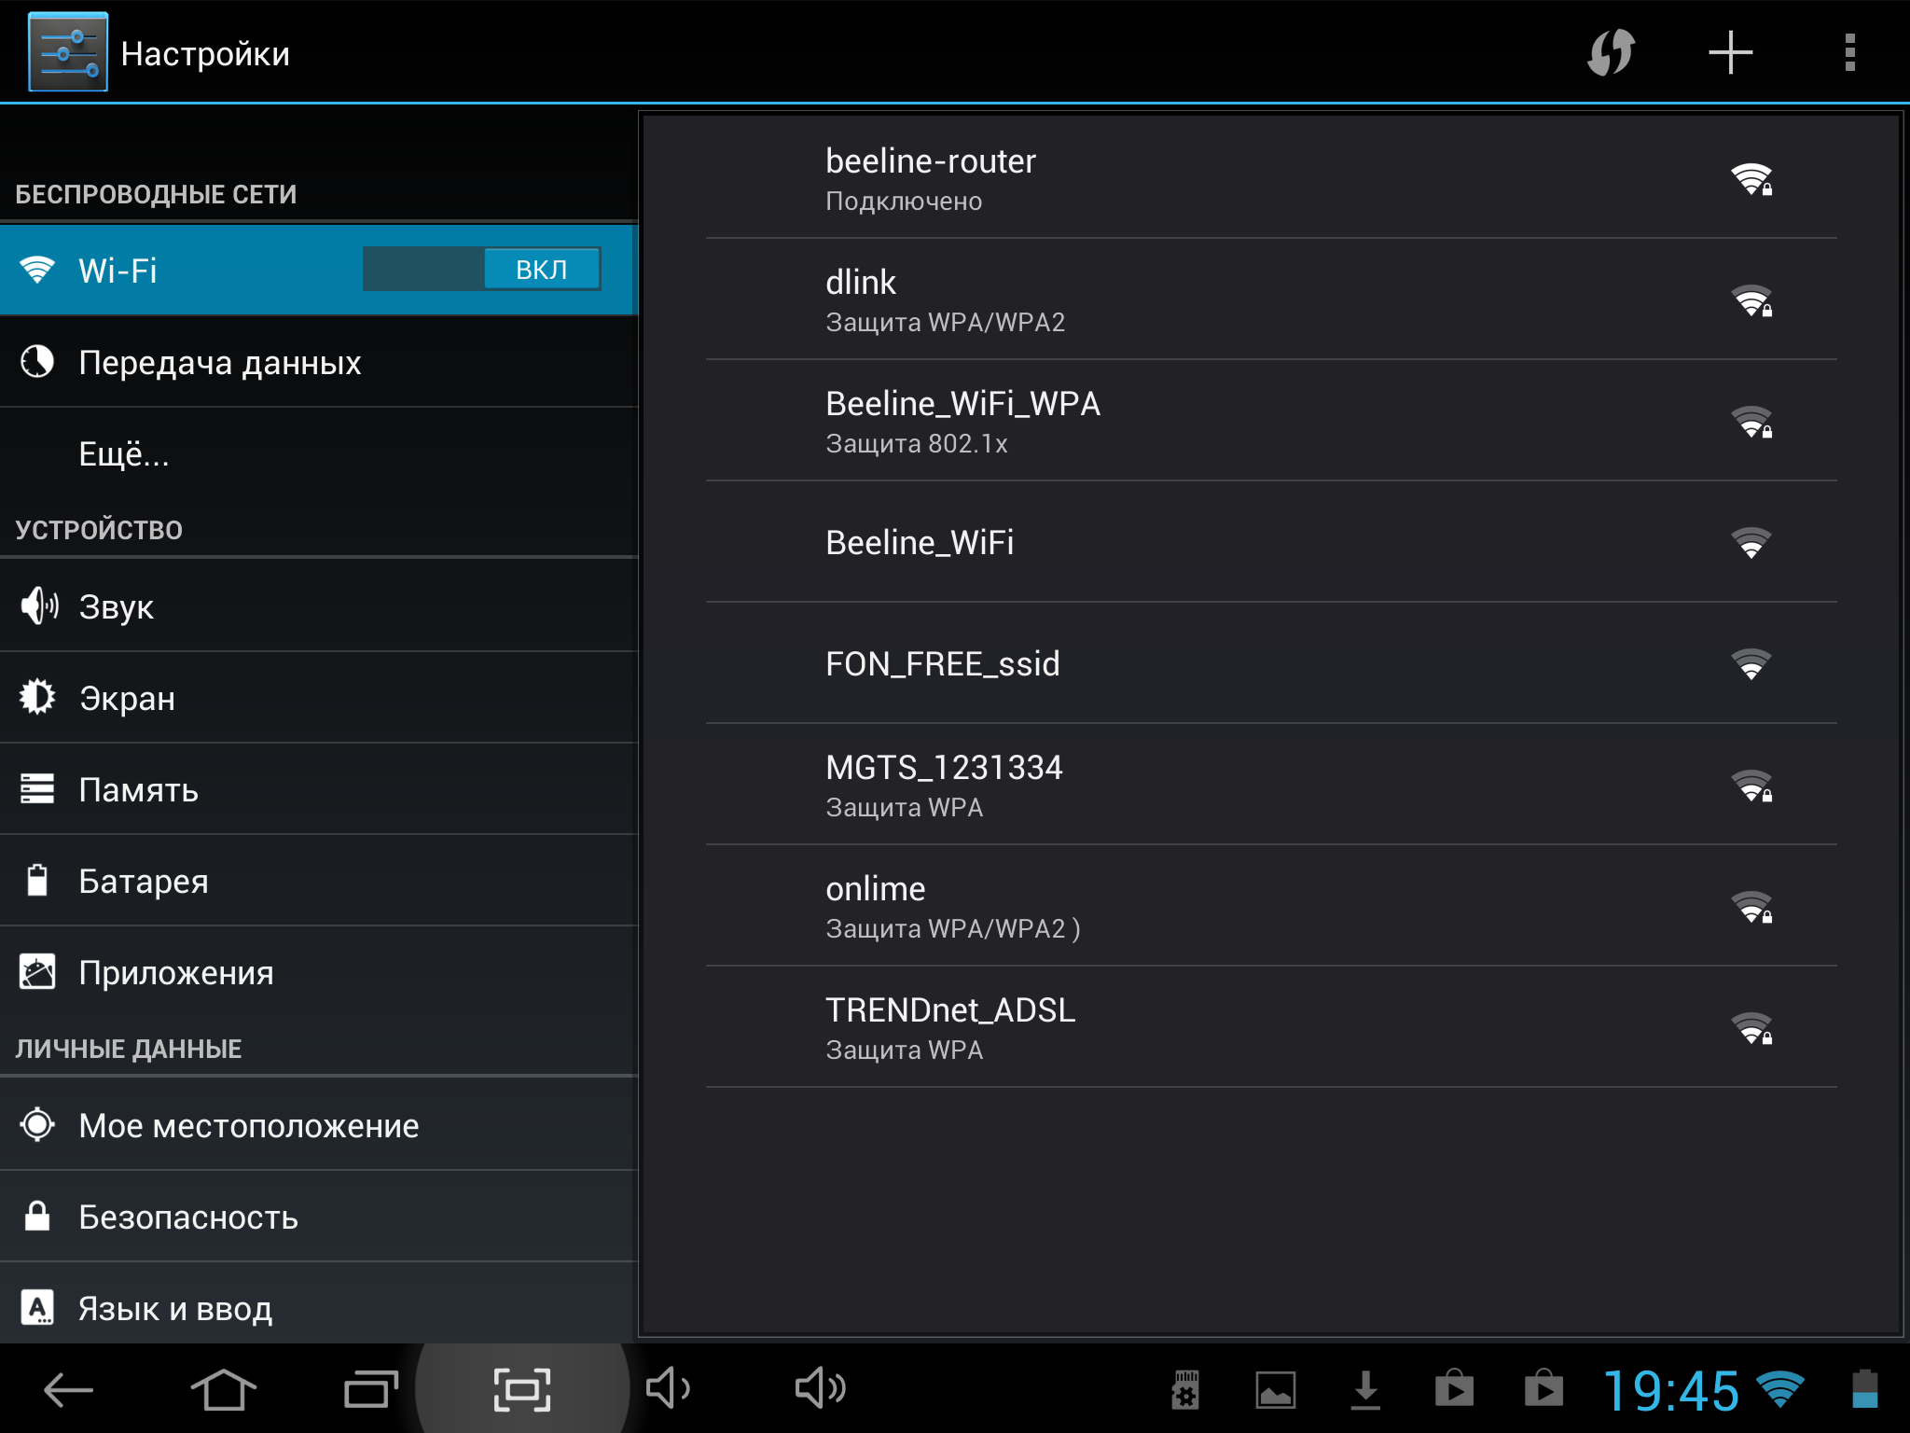Lower volume with the speaker-down icon
The height and width of the screenshot is (1433, 1910).
[668, 1388]
